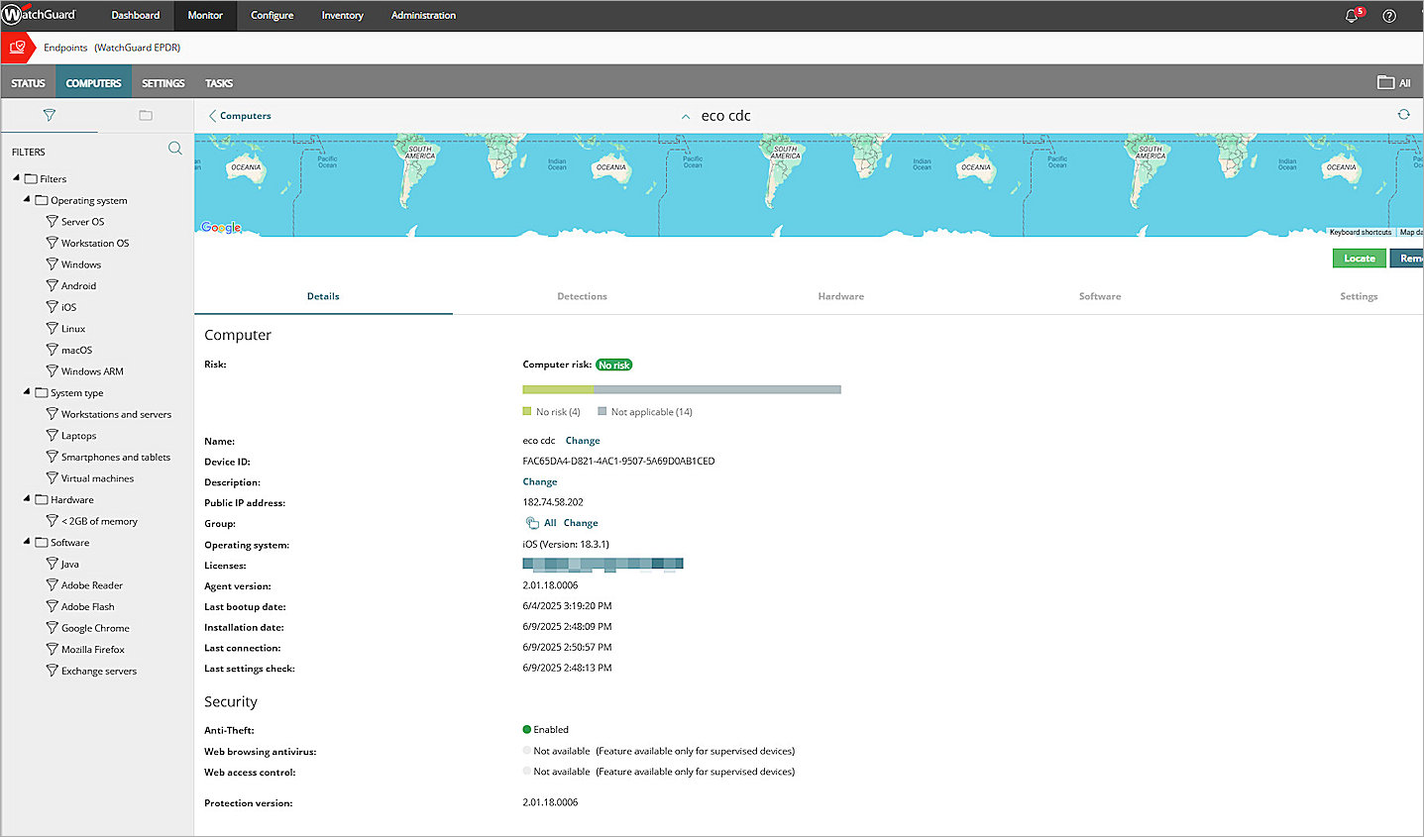Switch to the COMPUTERS tab
This screenshot has width=1424, height=837.
coord(93,83)
